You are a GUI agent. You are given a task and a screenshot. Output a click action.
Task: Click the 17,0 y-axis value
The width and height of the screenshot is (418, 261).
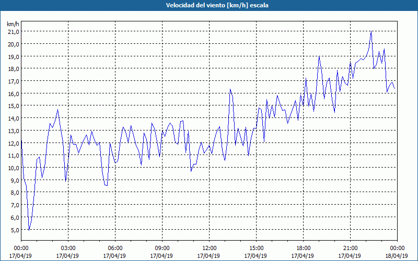pyautogui.click(x=14, y=81)
